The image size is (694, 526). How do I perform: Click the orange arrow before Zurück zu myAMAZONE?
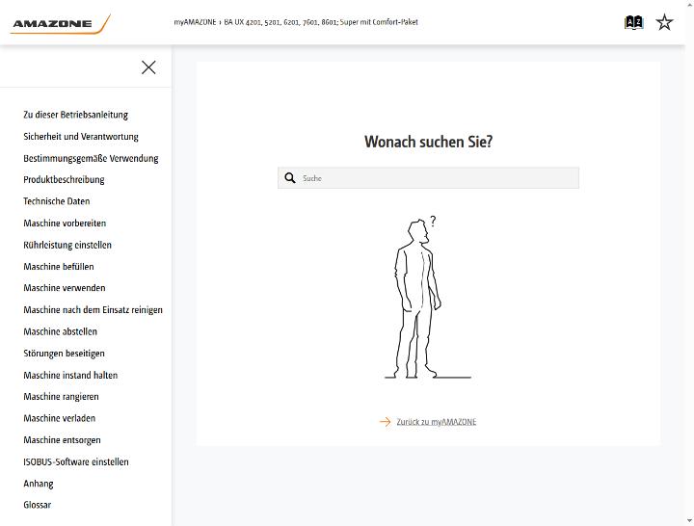tap(385, 422)
